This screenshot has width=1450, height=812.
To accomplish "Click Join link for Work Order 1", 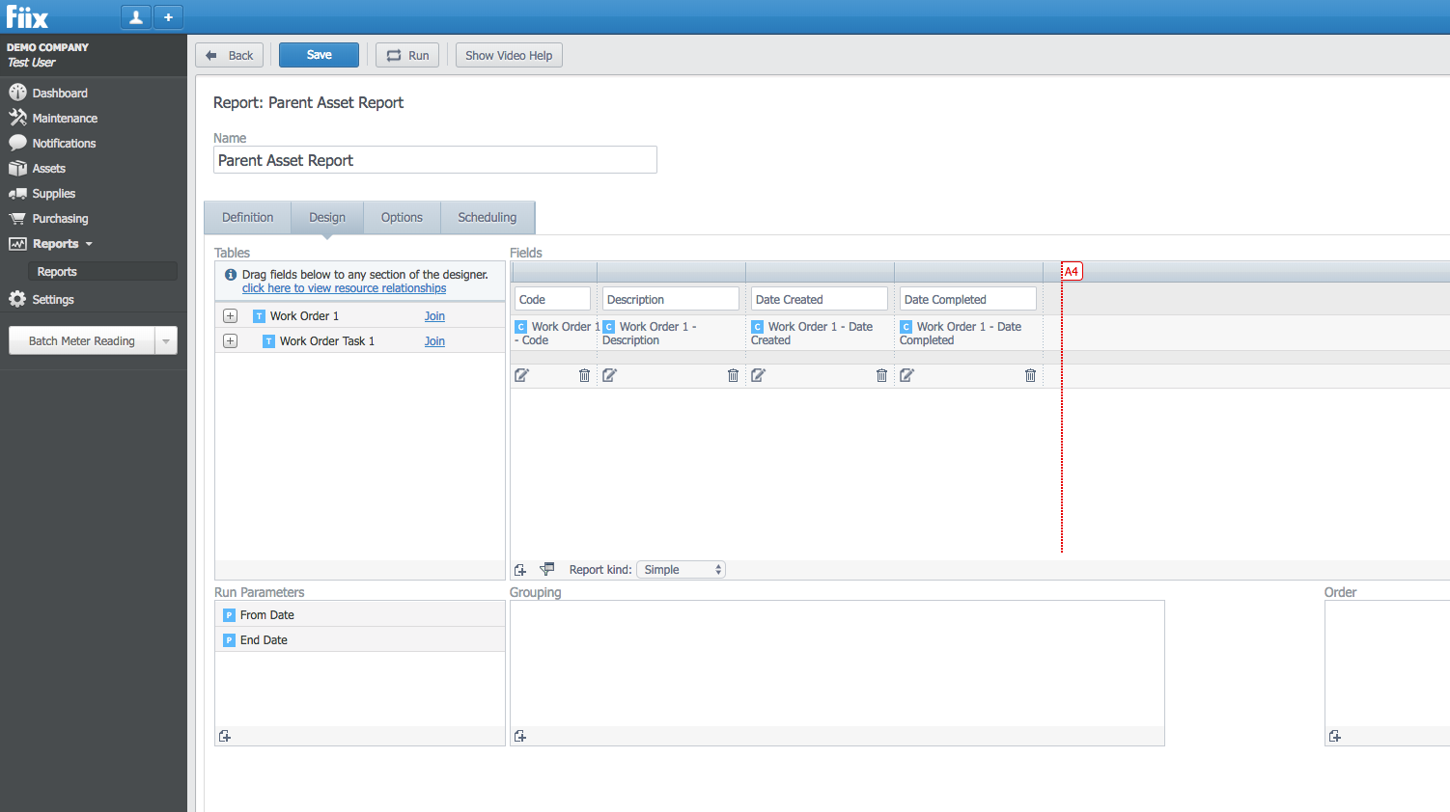I will click(434, 316).
